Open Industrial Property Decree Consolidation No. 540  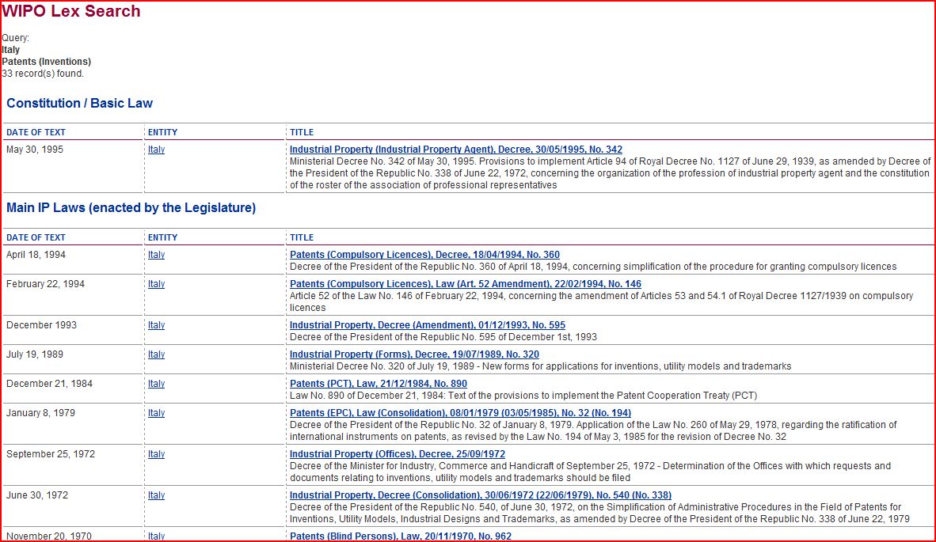(x=481, y=495)
